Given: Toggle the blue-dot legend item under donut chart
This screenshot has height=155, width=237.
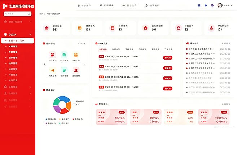Looking at the screenshot, I should 51,119.
